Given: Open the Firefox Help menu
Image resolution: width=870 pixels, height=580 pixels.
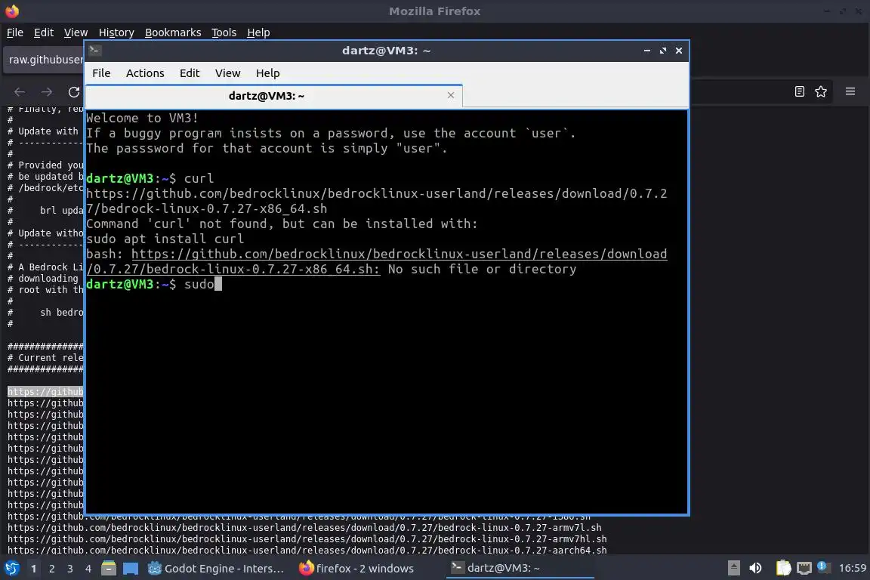Looking at the screenshot, I should pyautogui.click(x=258, y=32).
